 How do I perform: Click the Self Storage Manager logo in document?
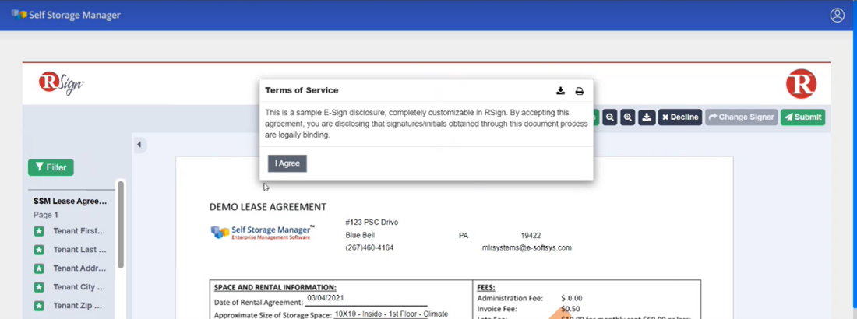(x=263, y=232)
